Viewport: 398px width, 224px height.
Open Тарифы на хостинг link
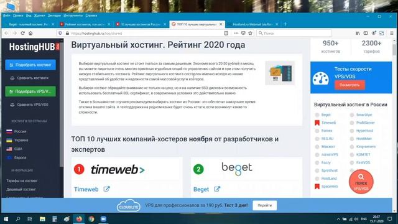22,180
